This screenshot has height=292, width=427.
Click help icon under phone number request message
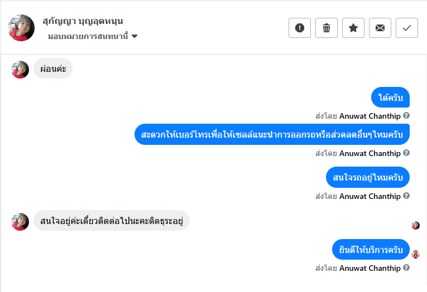click(406, 153)
